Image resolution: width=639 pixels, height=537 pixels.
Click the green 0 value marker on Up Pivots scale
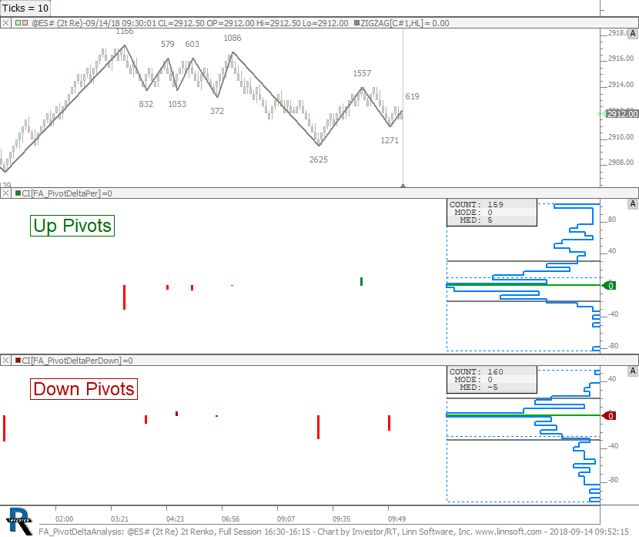click(x=609, y=286)
